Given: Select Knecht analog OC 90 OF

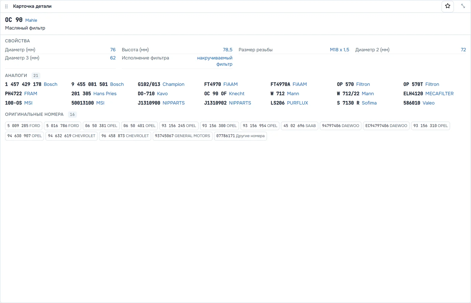Looking at the screenshot, I should 224,94.
